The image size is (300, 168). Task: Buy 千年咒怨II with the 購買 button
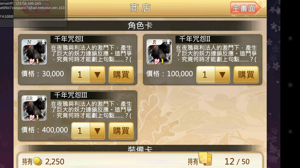point(246,75)
